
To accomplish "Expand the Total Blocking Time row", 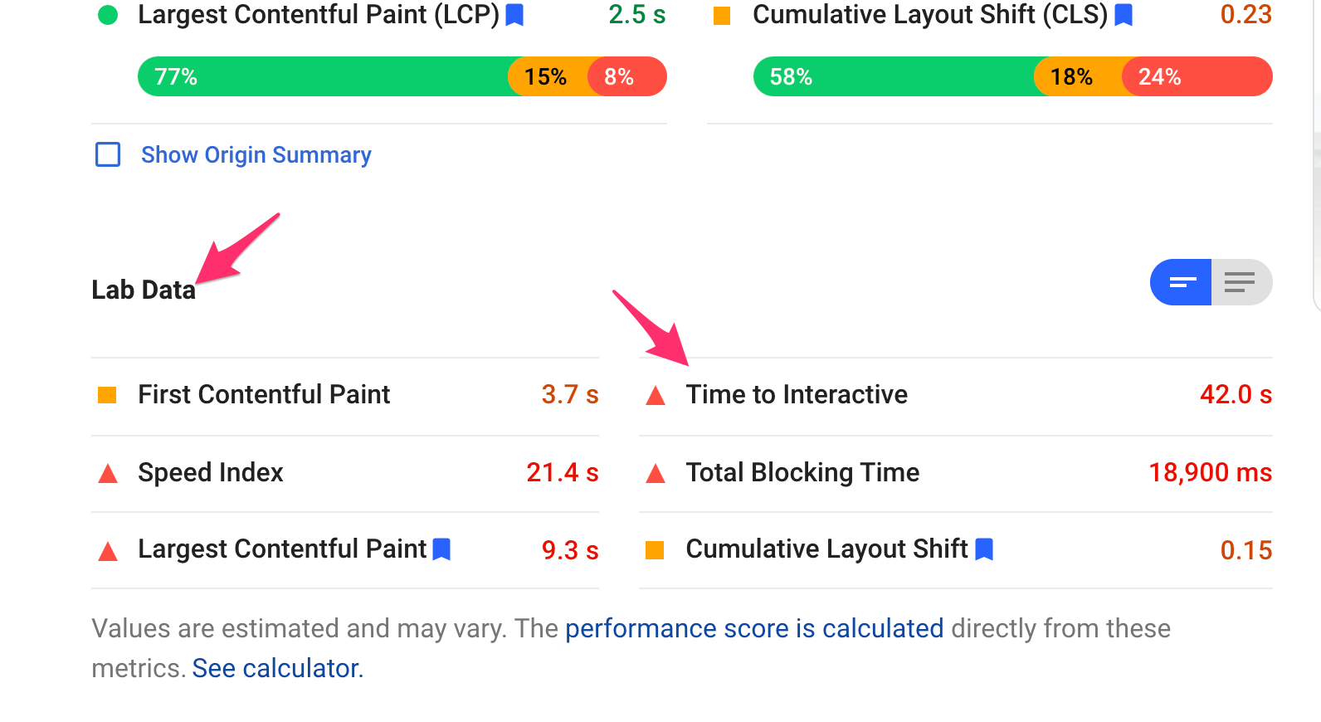I will tap(956, 474).
